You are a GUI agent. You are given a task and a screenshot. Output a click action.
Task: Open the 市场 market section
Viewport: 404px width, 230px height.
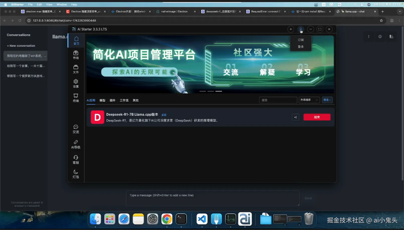76,55
